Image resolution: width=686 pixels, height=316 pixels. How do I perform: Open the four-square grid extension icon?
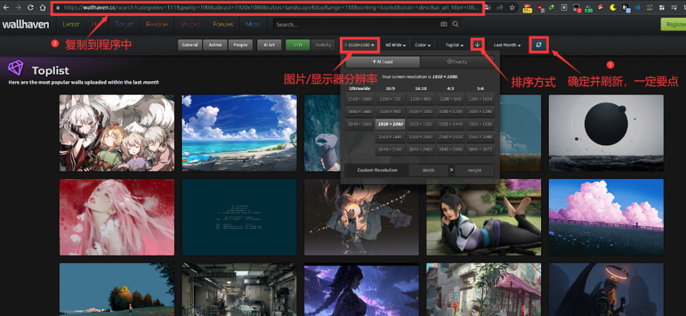(662, 8)
